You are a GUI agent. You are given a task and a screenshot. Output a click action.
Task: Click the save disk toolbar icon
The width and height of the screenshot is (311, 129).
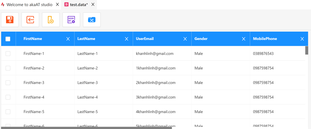coord(10,20)
